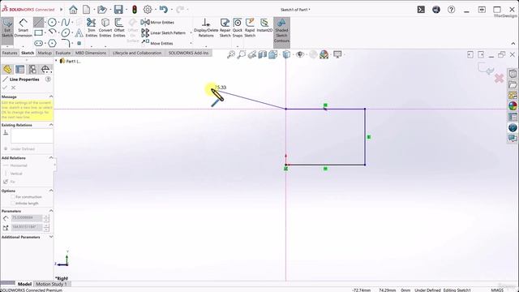The width and height of the screenshot is (519, 292).
Task: Open the FeatureManager design tree tab
Action: pos(7,69)
